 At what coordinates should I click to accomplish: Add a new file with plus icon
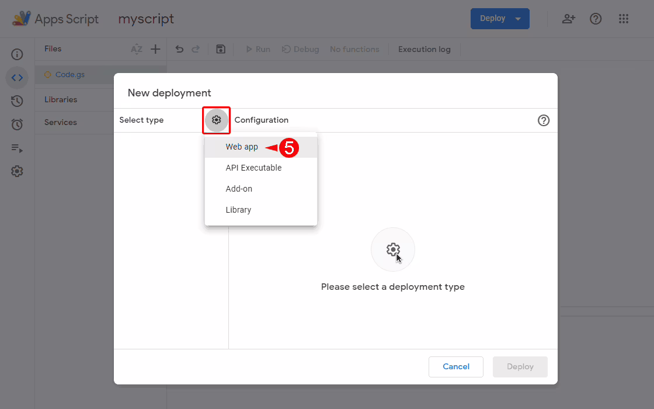pyautogui.click(x=155, y=50)
